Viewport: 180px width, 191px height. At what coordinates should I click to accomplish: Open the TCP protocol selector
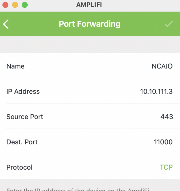click(166, 167)
